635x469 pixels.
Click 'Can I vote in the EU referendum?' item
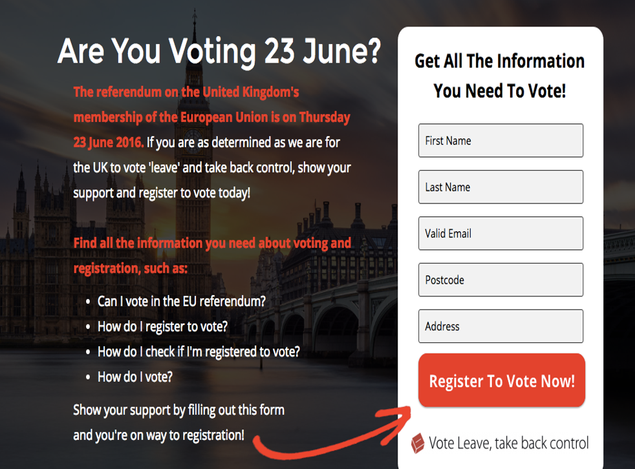[x=182, y=302]
